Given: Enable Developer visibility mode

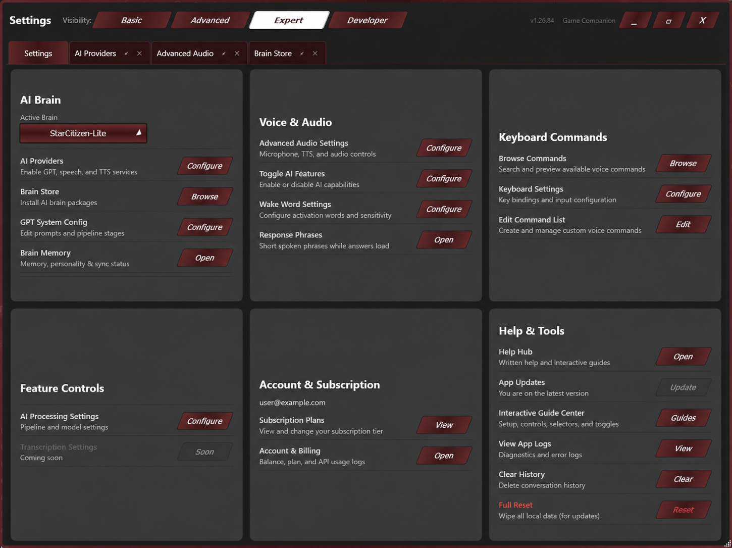Looking at the screenshot, I should pyautogui.click(x=368, y=20).
